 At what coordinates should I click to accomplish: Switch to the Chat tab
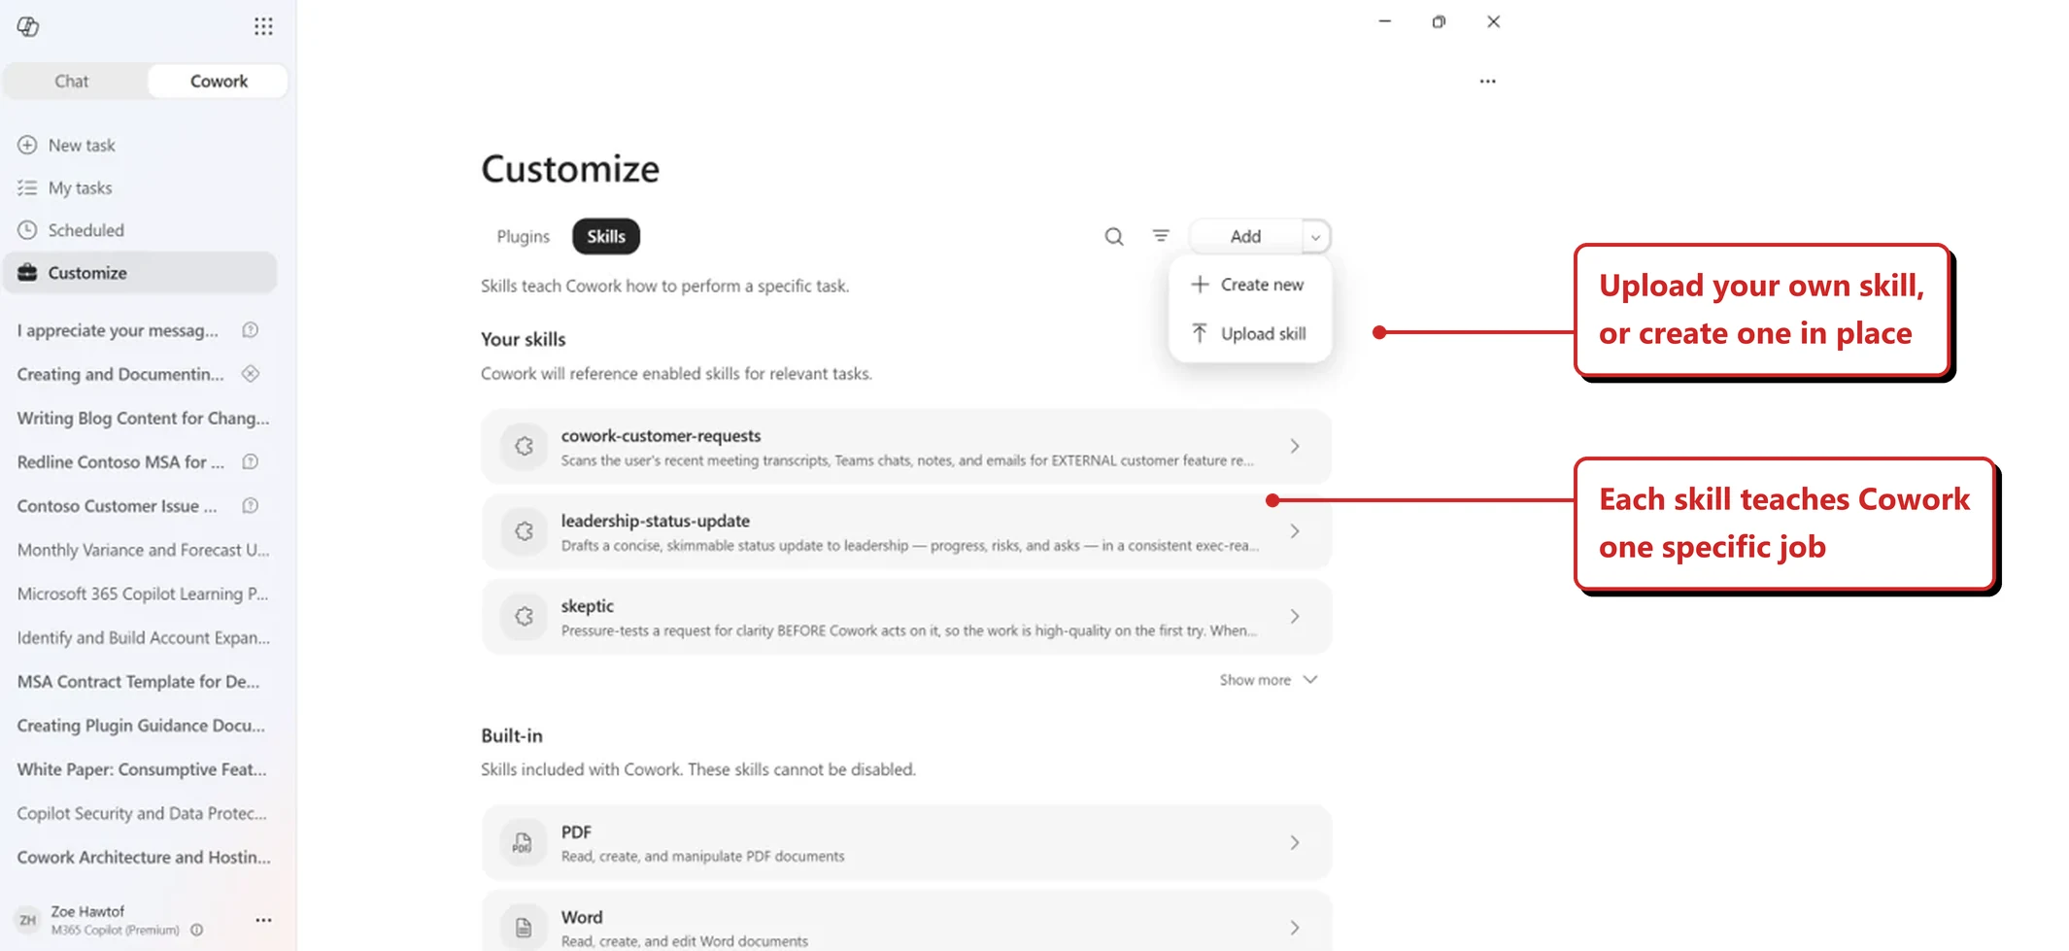click(x=72, y=82)
